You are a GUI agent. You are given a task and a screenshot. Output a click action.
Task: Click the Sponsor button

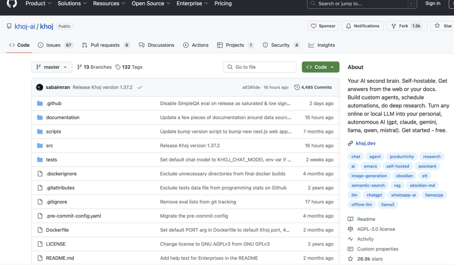click(323, 26)
